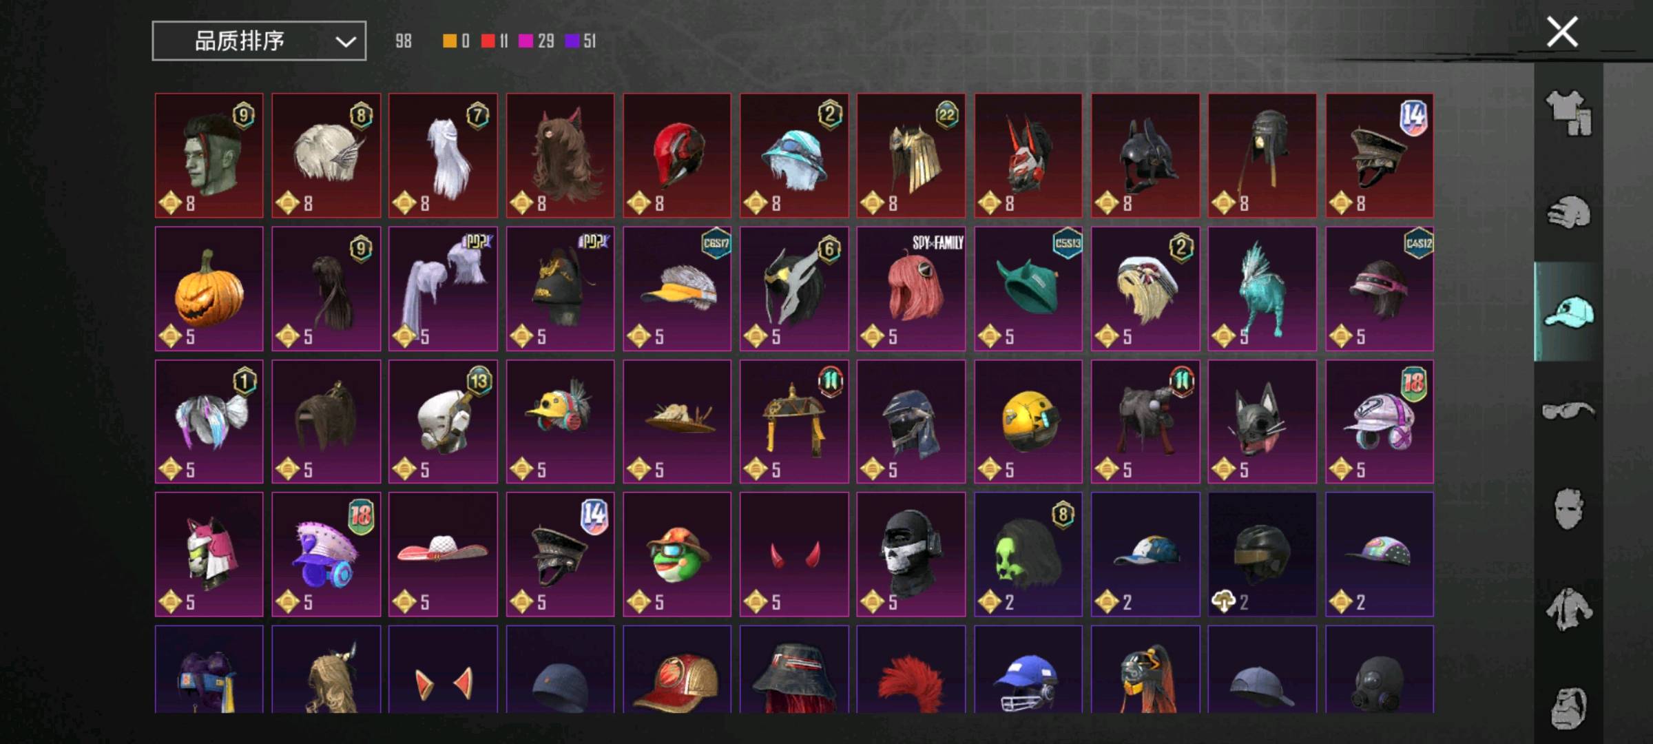Click the chevron arrow on sort box

(345, 41)
